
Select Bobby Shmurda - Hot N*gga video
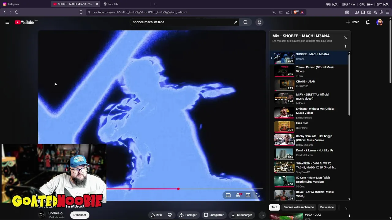(309, 140)
